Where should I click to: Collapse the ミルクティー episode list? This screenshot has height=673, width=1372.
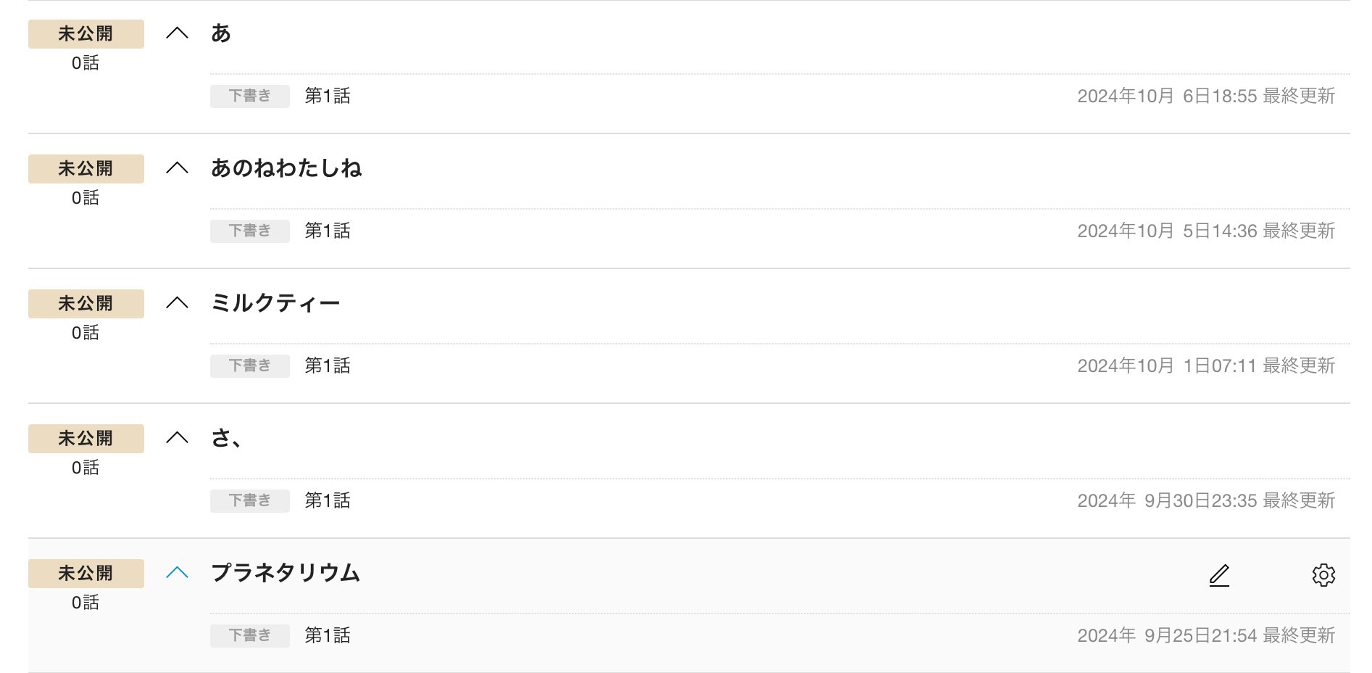(x=177, y=303)
